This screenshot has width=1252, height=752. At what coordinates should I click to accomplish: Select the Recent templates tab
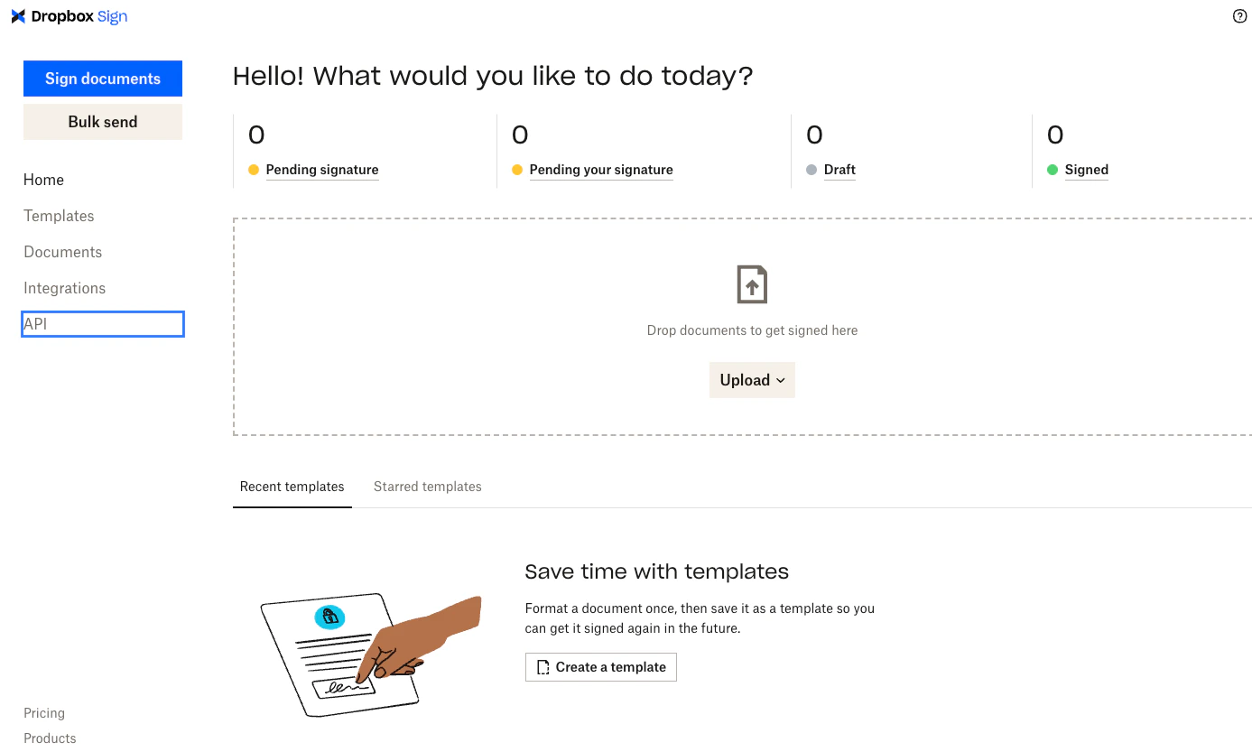292,487
